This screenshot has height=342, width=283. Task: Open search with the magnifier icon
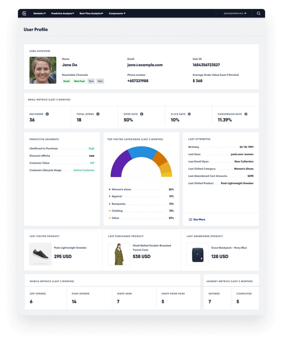click(x=259, y=13)
